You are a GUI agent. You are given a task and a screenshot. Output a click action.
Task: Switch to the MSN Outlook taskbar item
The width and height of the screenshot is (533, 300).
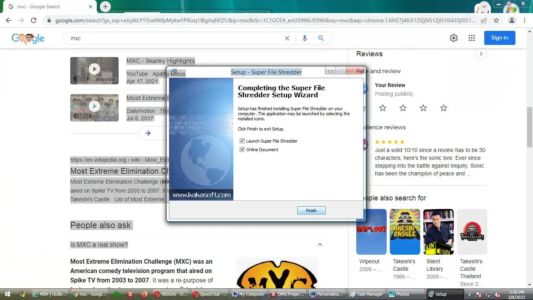(50, 294)
